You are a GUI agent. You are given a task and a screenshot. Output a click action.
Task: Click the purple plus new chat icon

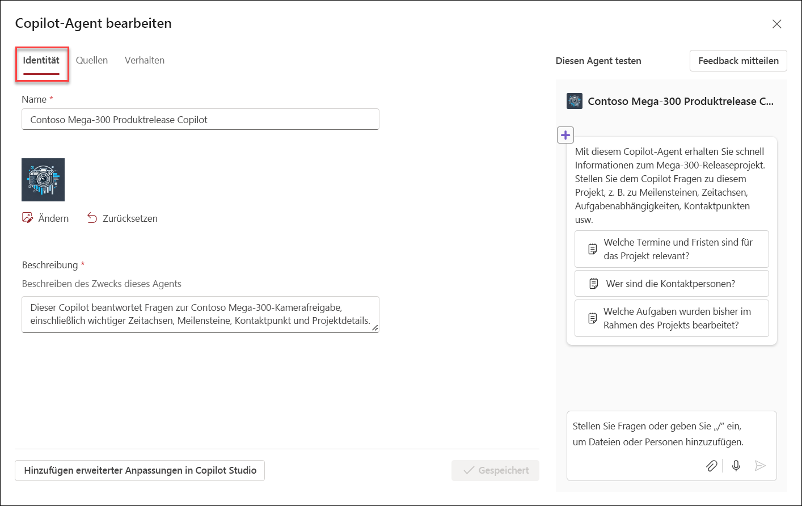click(x=565, y=135)
